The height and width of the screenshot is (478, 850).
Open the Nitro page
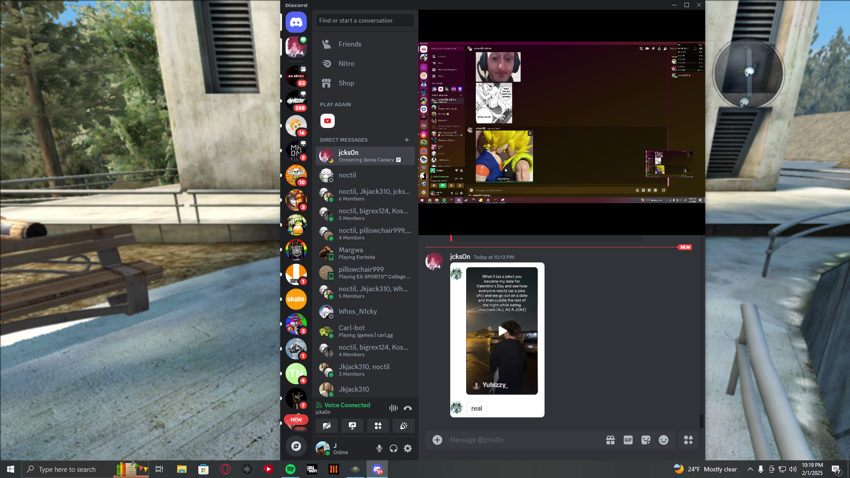346,64
